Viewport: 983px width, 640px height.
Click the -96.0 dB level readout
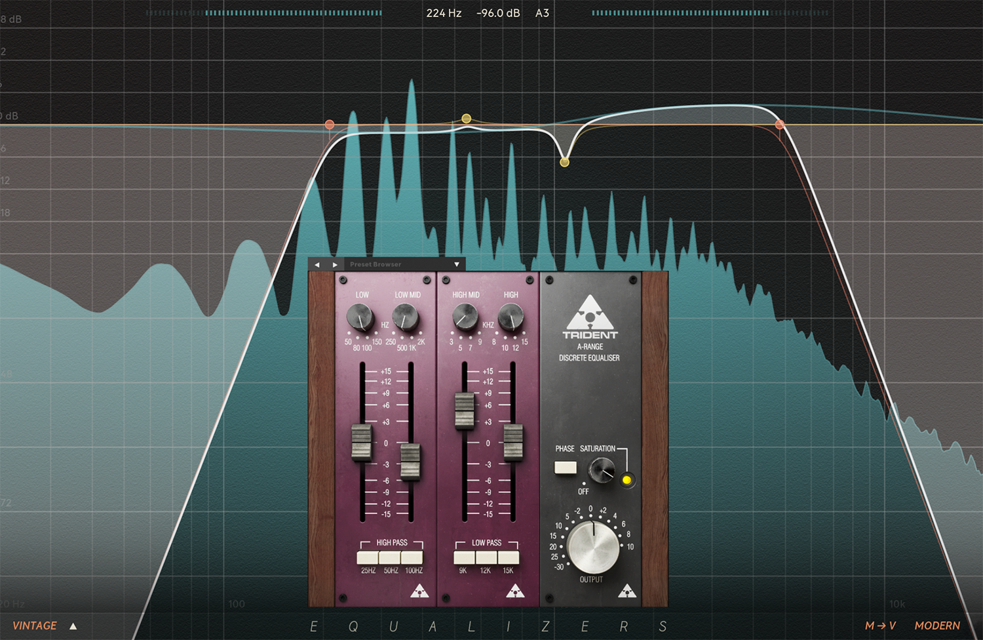click(498, 13)
